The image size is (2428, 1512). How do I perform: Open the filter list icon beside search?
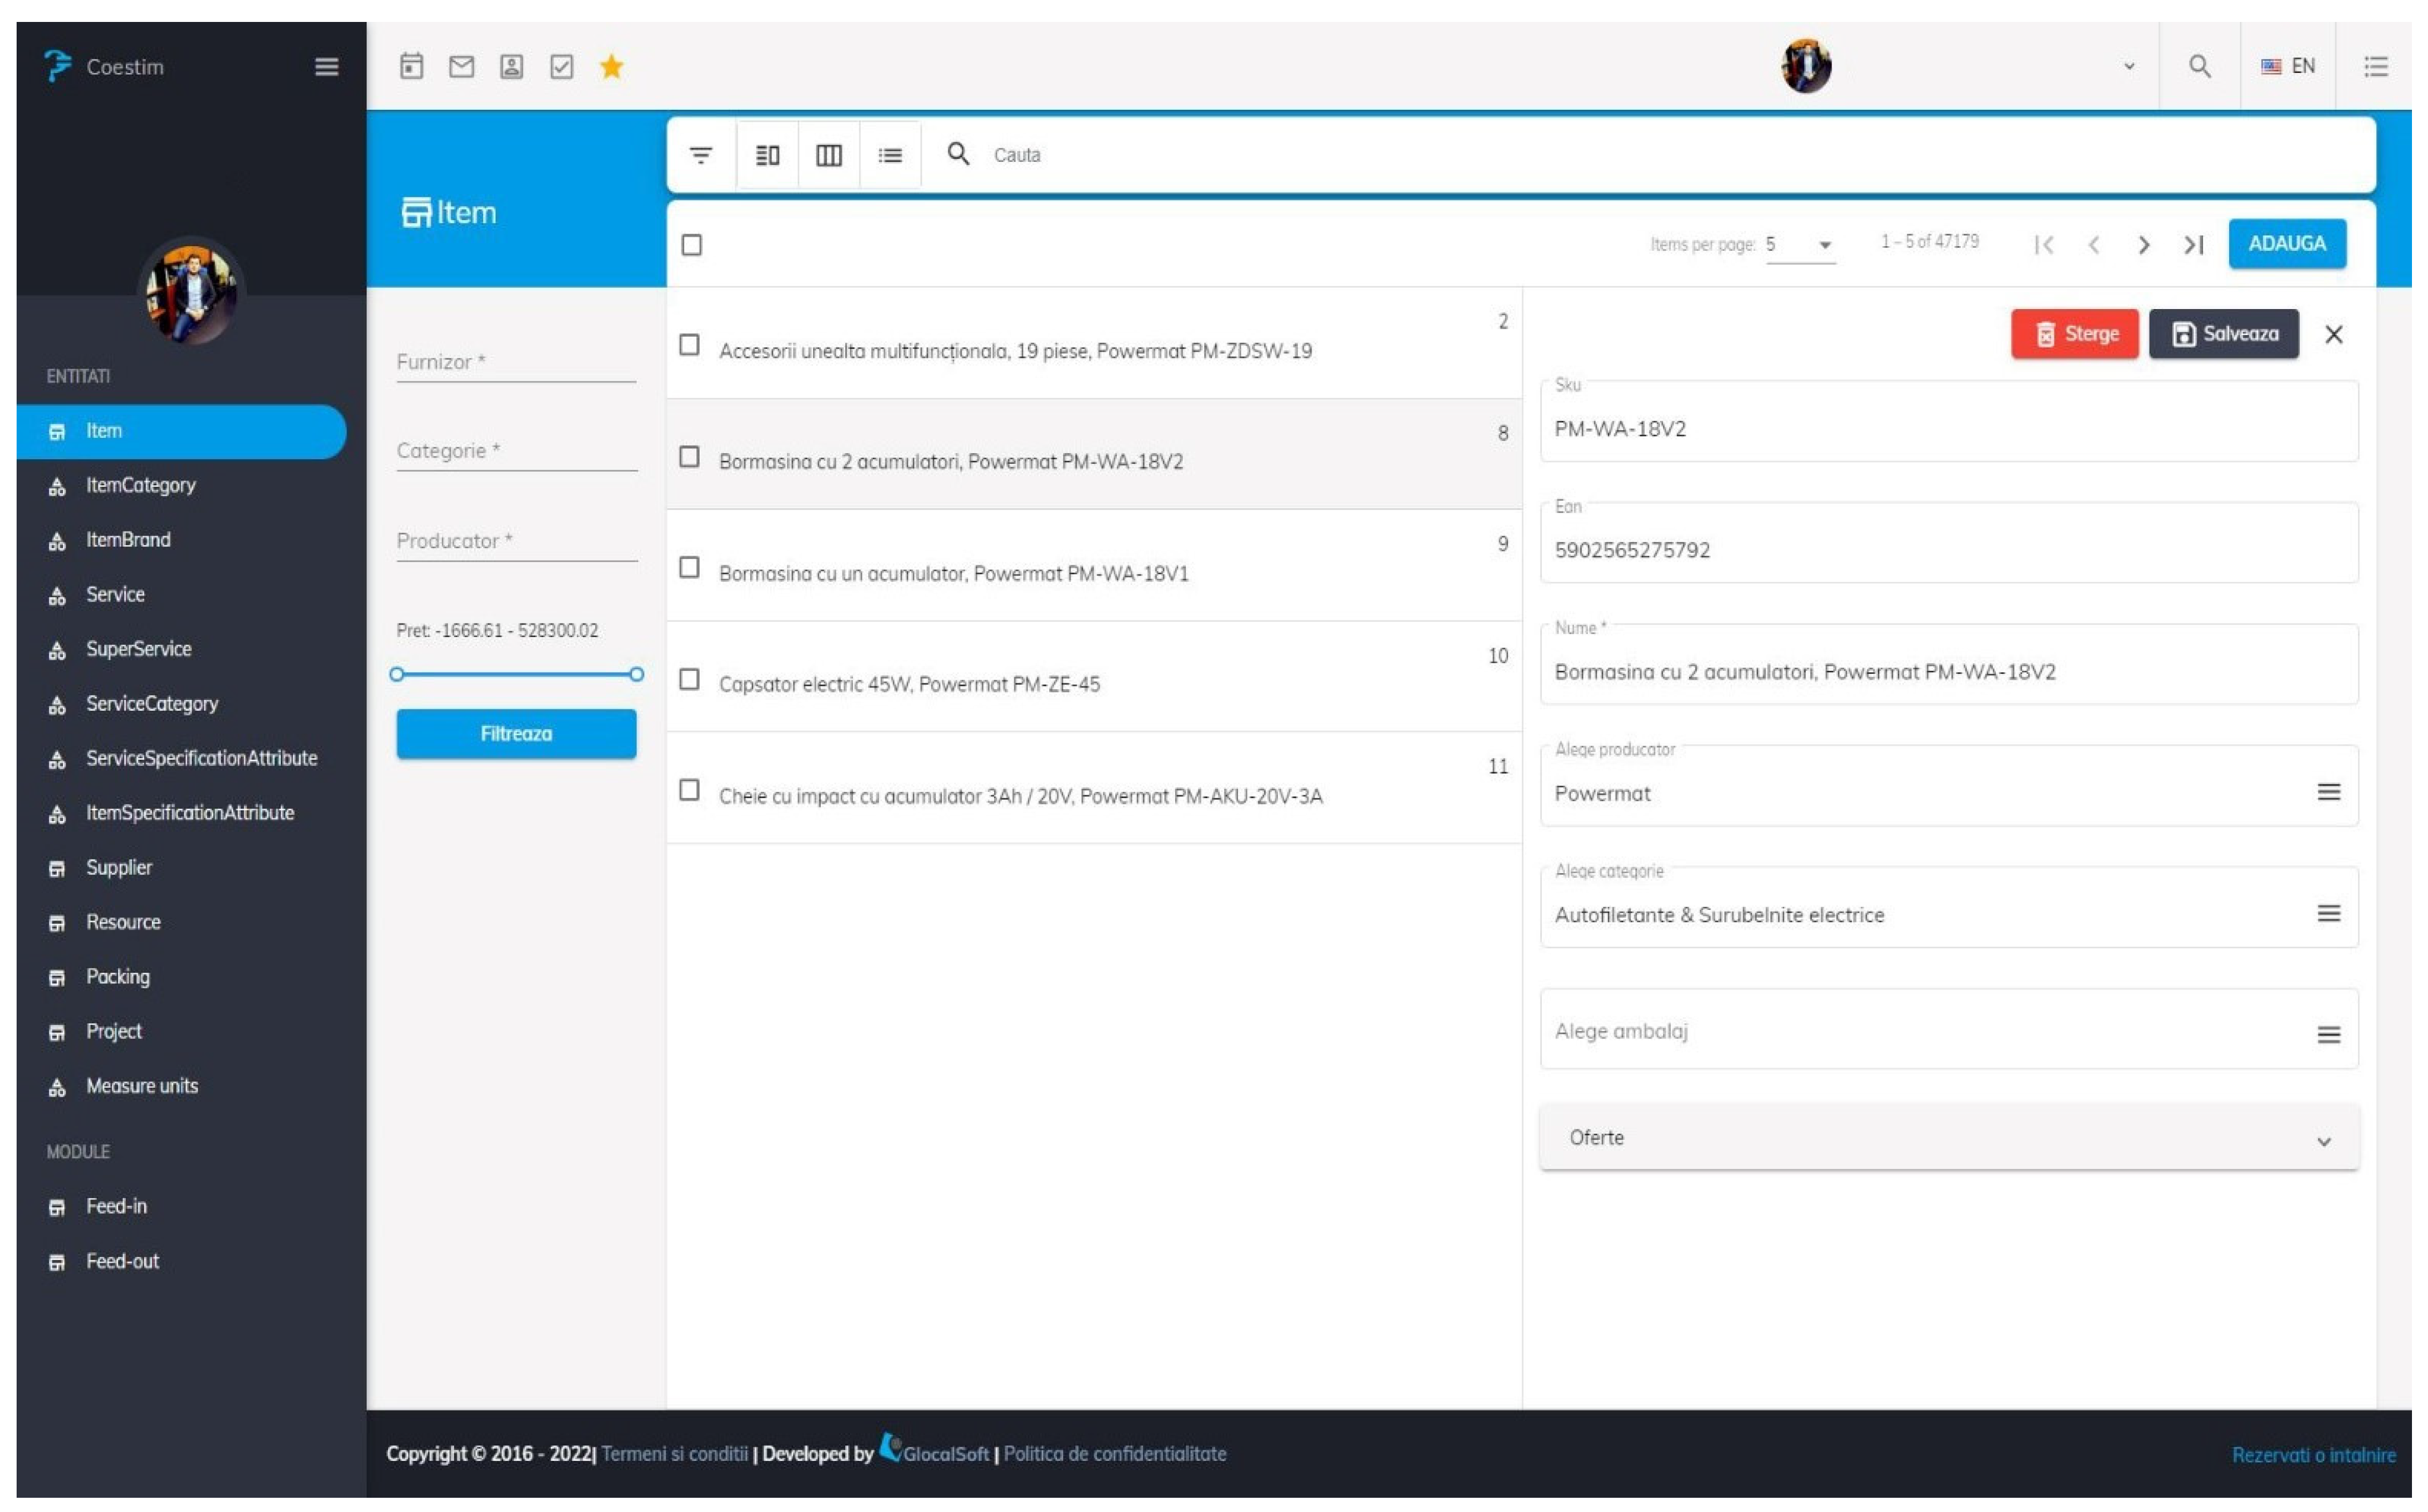(x=702, y=155)
